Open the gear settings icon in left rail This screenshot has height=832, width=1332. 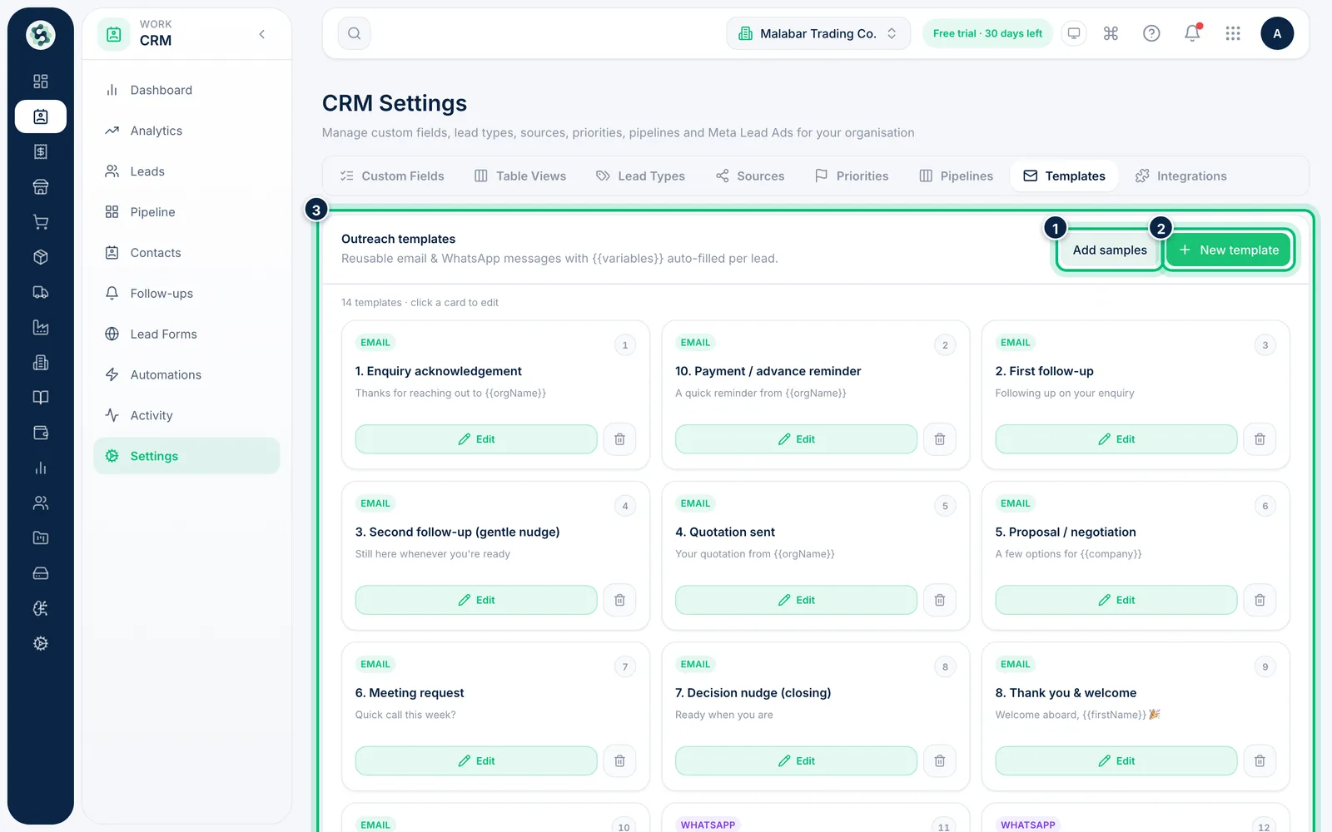41,643
